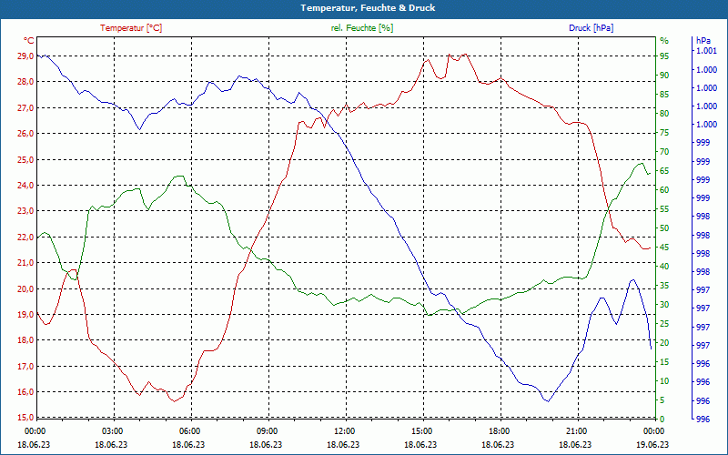Image resolution: width=728 pixels, height=455 pixels.
Task: Click the blue 'hPa' axis unit label
Action: pos(703,41)
